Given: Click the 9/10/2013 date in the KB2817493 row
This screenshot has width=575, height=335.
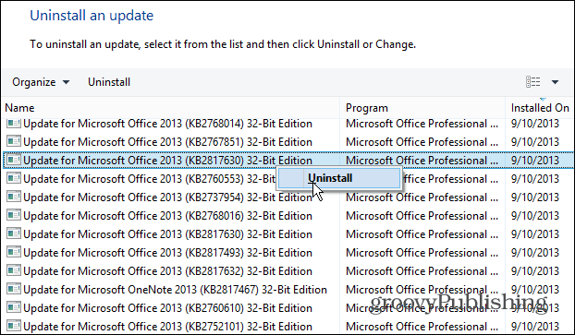Looking at the screenshot, I should point(535,253).
